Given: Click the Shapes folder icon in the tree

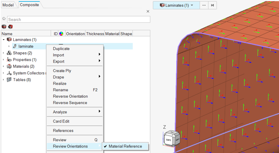Looking at the screenshot, I should [9, 53].
